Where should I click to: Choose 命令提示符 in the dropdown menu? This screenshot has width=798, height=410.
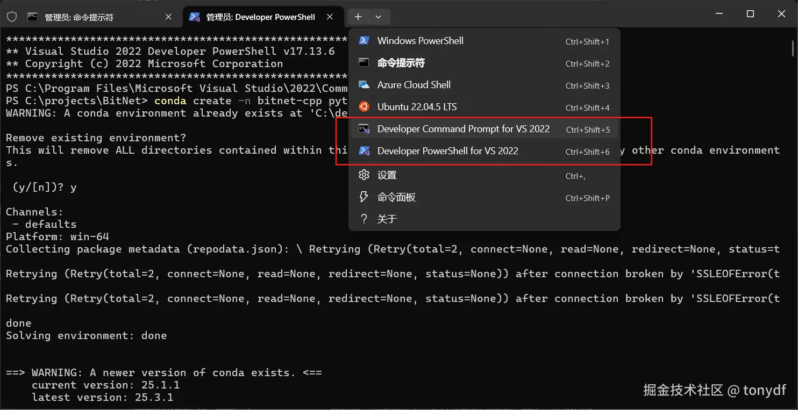[x=484, y=63]
